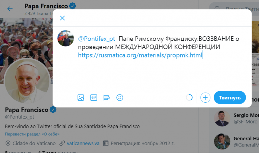Image resolution: width=260 pixels, height=153 pixels.
Task: Close the tweet compose dialog
Action: click(x=62, y=18)
